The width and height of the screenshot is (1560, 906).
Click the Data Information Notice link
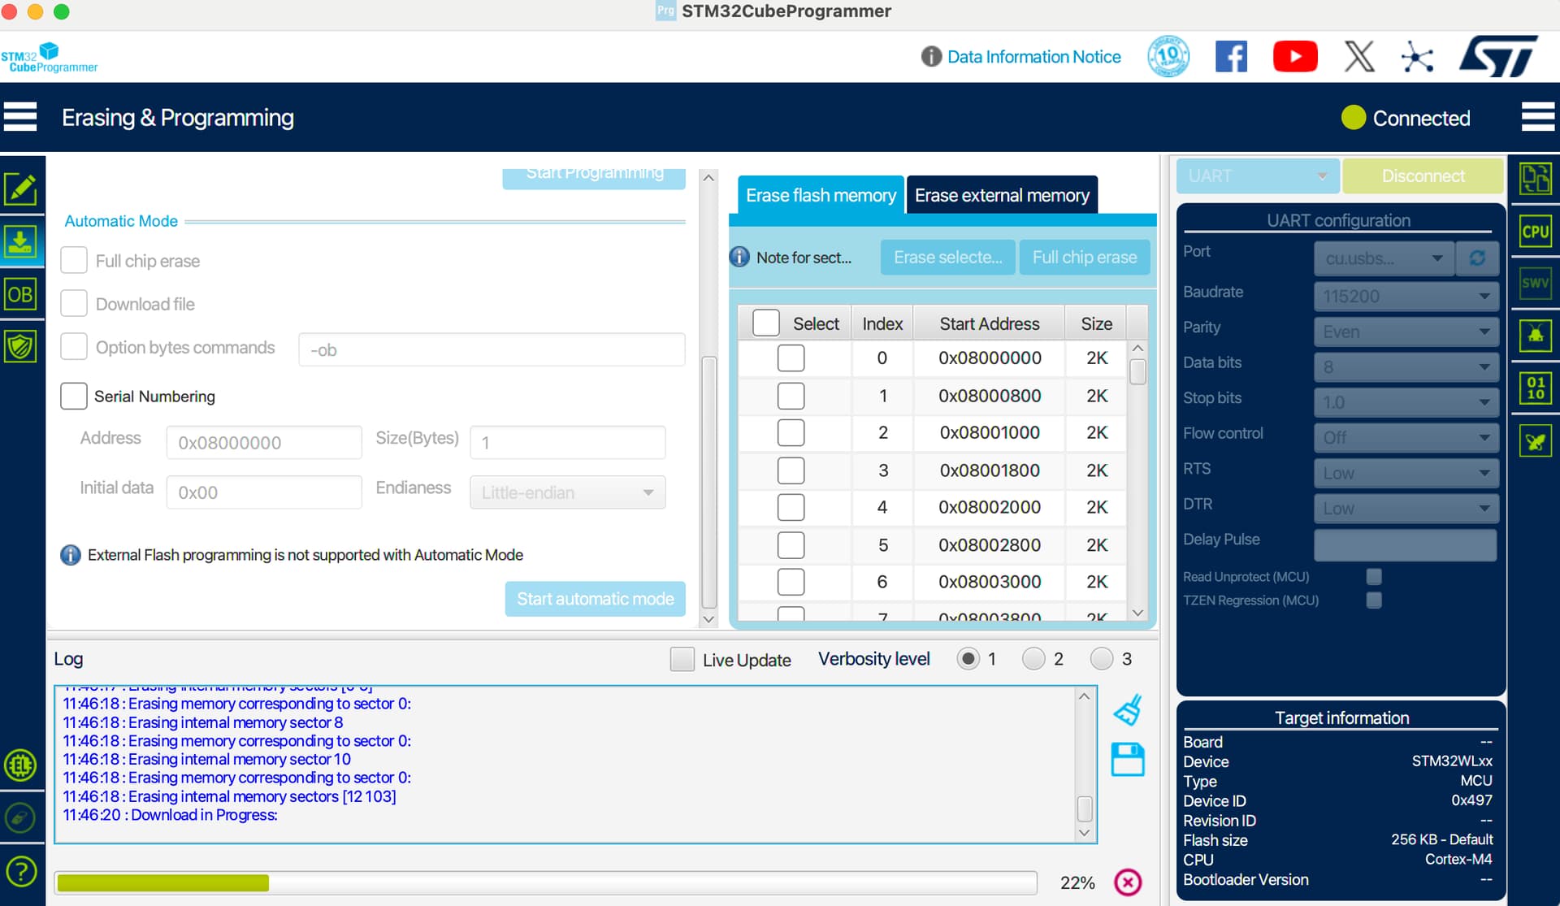[x=1033, y=57]
